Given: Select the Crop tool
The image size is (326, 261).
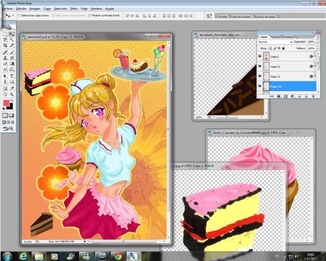Looking at the screenshot, I should coord(5,45).
